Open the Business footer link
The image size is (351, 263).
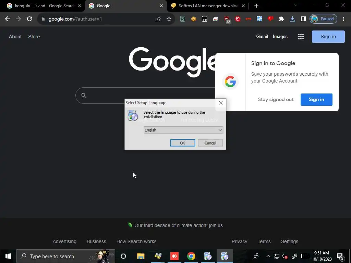[96, 241]
